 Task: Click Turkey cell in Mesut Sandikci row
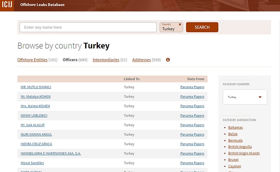coord(129,163)
